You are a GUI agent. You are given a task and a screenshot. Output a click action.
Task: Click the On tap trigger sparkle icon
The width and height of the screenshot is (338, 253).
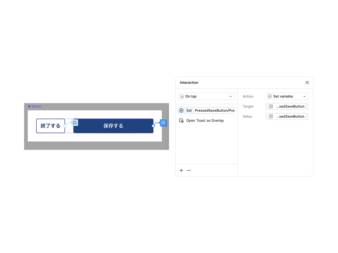tap(182, 97)
